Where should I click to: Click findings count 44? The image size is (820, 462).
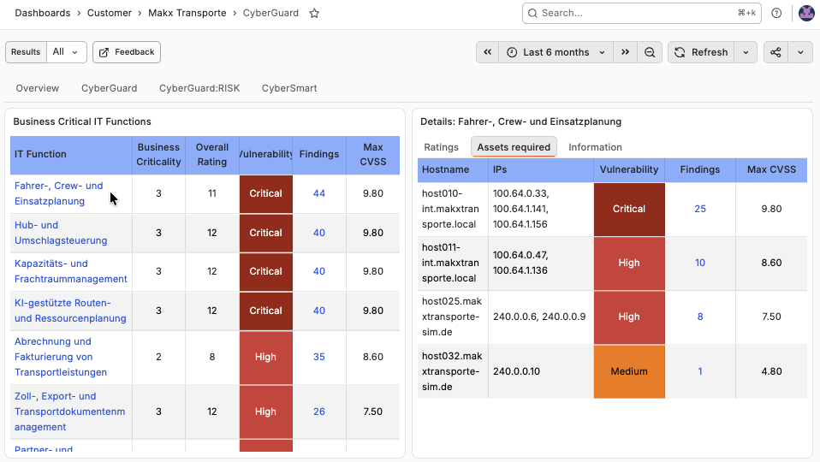(319, 193)
